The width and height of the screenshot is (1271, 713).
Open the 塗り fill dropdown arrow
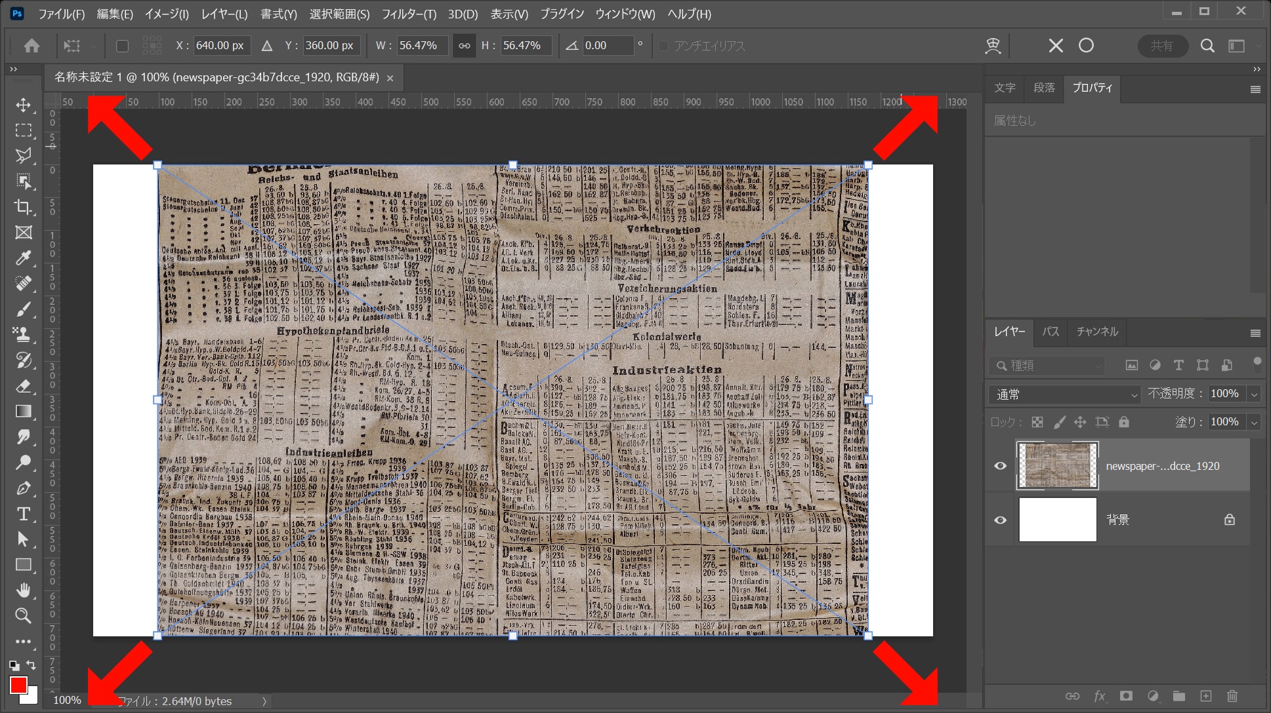click(1254, 422)
